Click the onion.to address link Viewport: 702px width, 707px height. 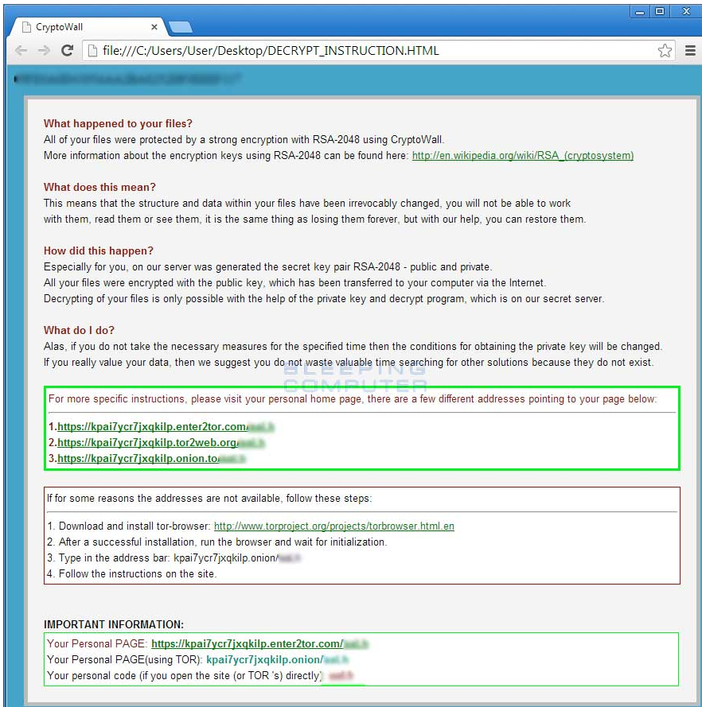[x=138, y=459]
